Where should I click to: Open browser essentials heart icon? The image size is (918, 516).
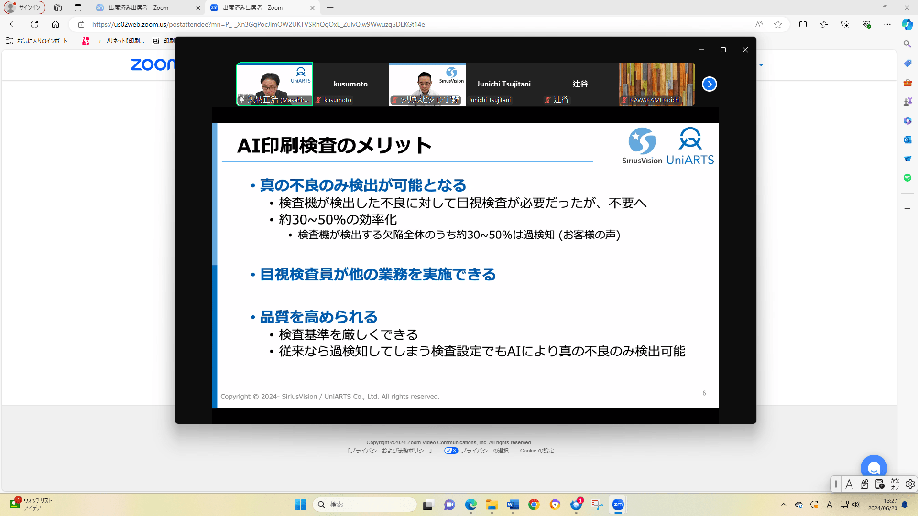tap(866, 24)
